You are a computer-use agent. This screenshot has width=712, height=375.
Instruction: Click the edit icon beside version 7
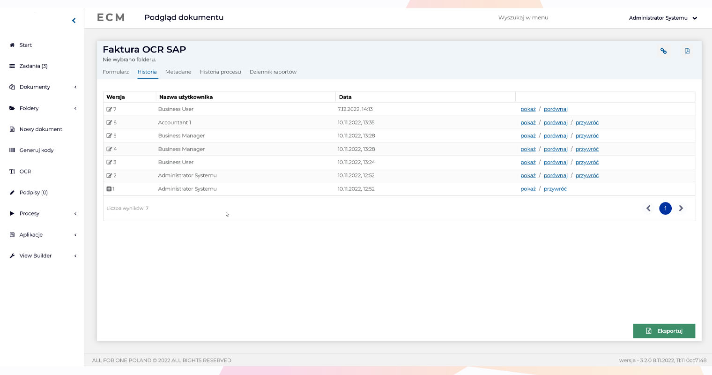[x=109, y=109]
